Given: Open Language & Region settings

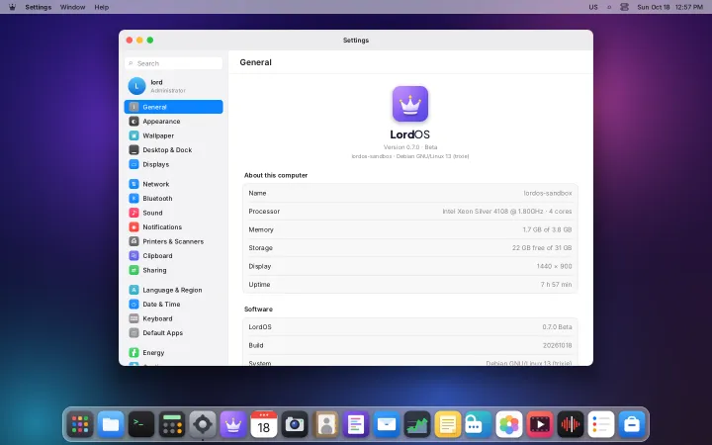Looking at the screenshot, I should (173, 290).
